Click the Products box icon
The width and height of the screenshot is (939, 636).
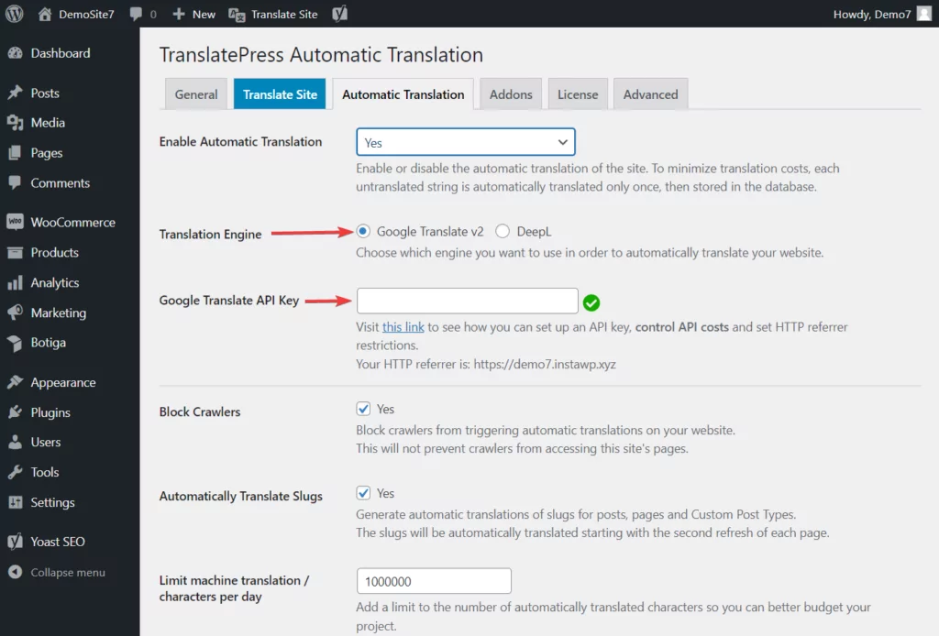pyautogui.click(x=16, y=252)
